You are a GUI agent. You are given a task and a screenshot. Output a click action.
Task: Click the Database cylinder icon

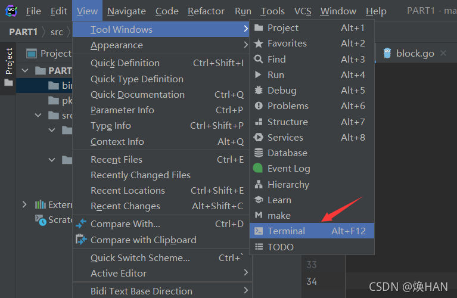pos(259,153)
